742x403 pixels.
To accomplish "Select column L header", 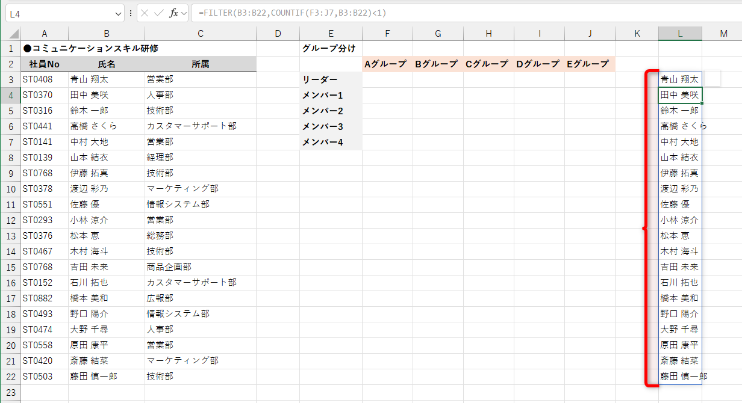I will [680, 33].
